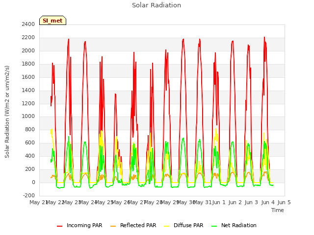Screen dimensions: 314x235
Task: Click the Jun 3 x-axis tick label
Action: coord(251,202)
